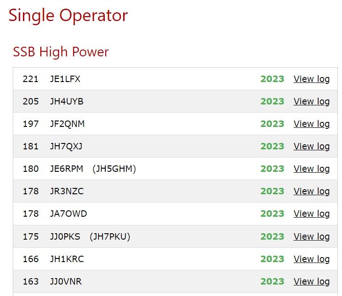This screenshot has height=296, width=342.
Task: Click the callsign JF2QNM
Action: [67, 124]
